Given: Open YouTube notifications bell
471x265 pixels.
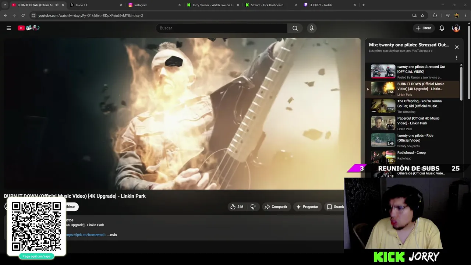Looking at the screenshot, I should coord(442,28).
